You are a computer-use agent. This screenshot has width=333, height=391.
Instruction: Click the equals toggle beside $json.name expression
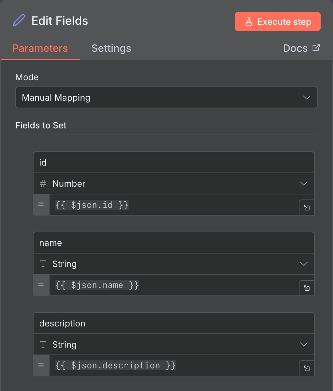tap(41, 285)
